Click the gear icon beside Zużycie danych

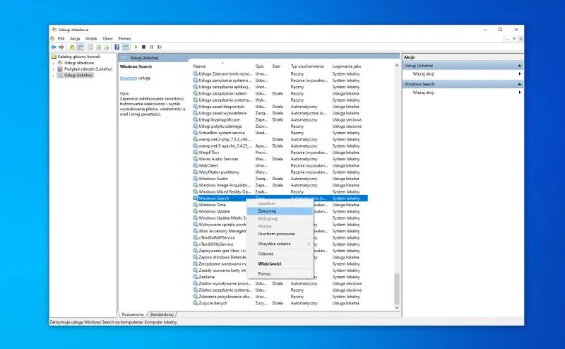(196, 303)
